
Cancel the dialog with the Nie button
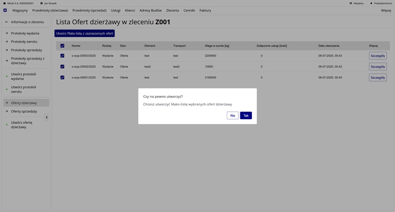coord(233,116)
